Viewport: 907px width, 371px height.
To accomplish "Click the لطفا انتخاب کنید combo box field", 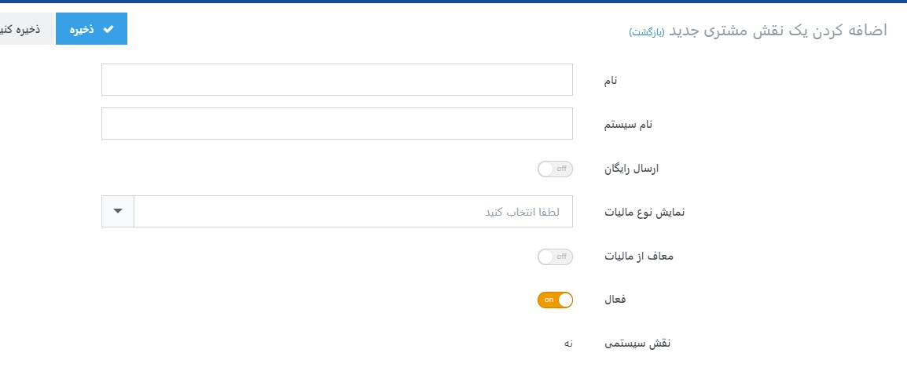I will 353,212.
